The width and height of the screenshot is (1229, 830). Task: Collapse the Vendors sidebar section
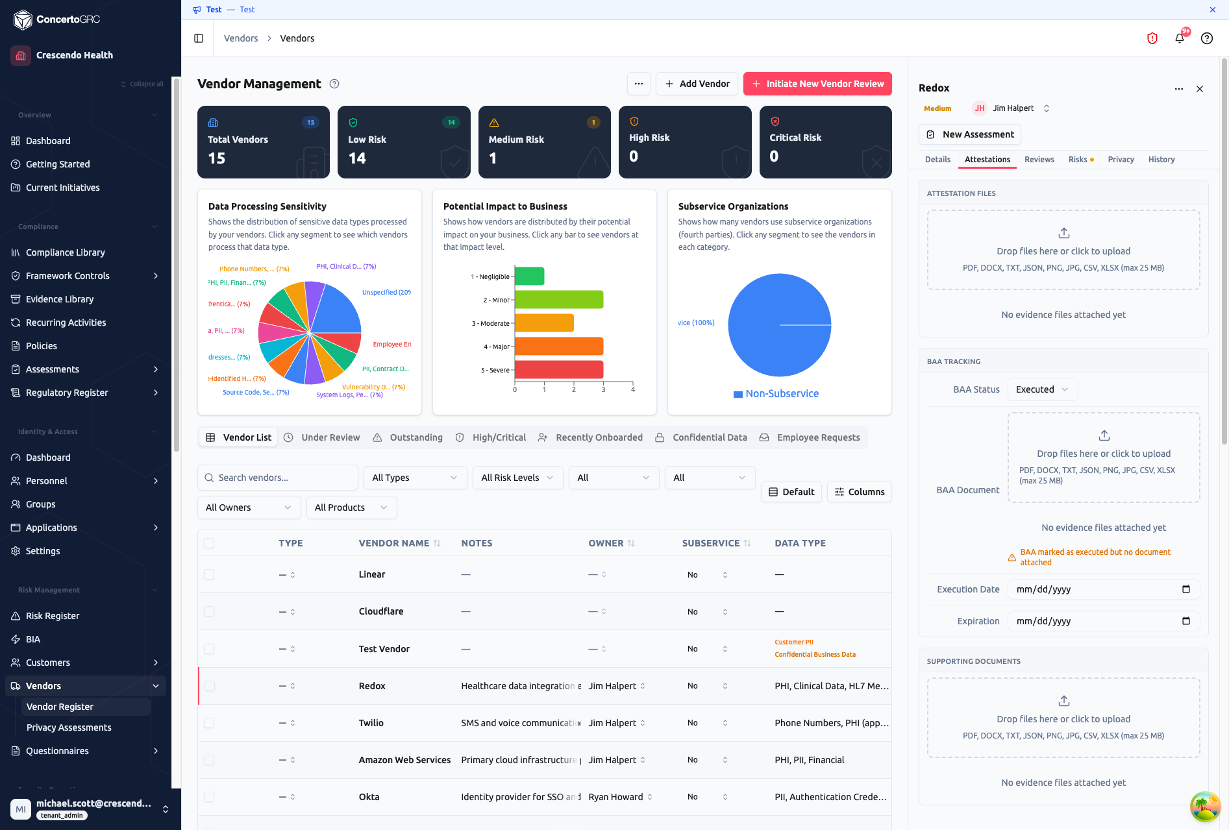[x=156, y=686]
